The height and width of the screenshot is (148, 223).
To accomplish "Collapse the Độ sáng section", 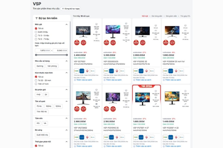I will click(x=66, y=130).
